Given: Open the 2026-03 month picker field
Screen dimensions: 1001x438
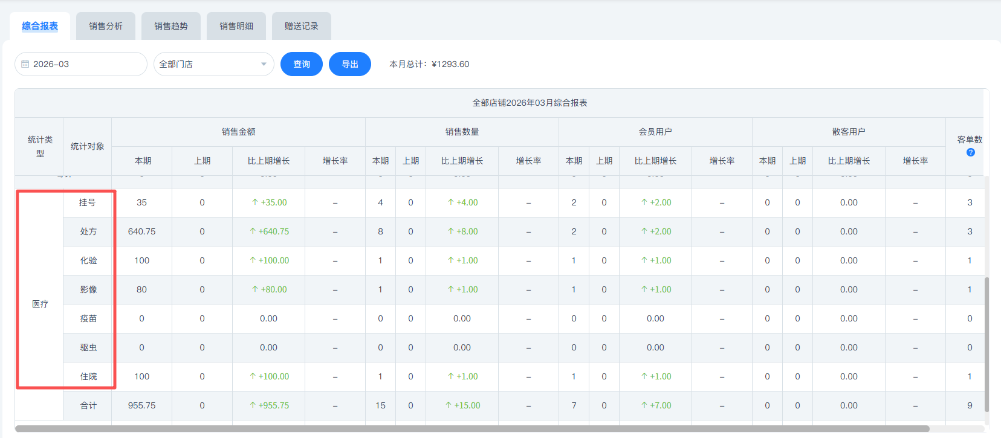Looking at the screenshot, I should pyautogui.click(x=81, y=64).
